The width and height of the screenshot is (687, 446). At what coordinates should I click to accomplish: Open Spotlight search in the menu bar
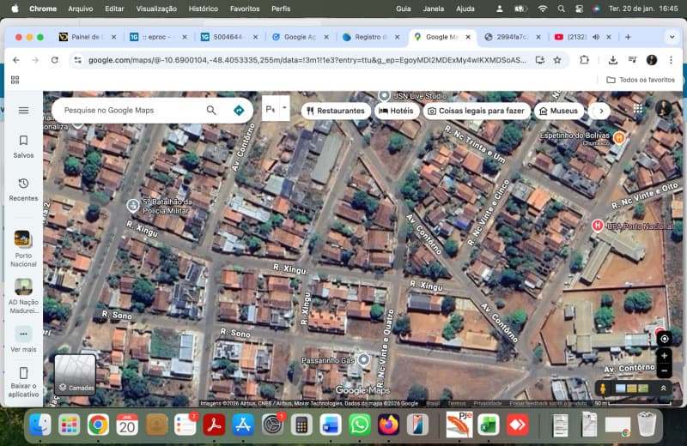click(561, 9)
